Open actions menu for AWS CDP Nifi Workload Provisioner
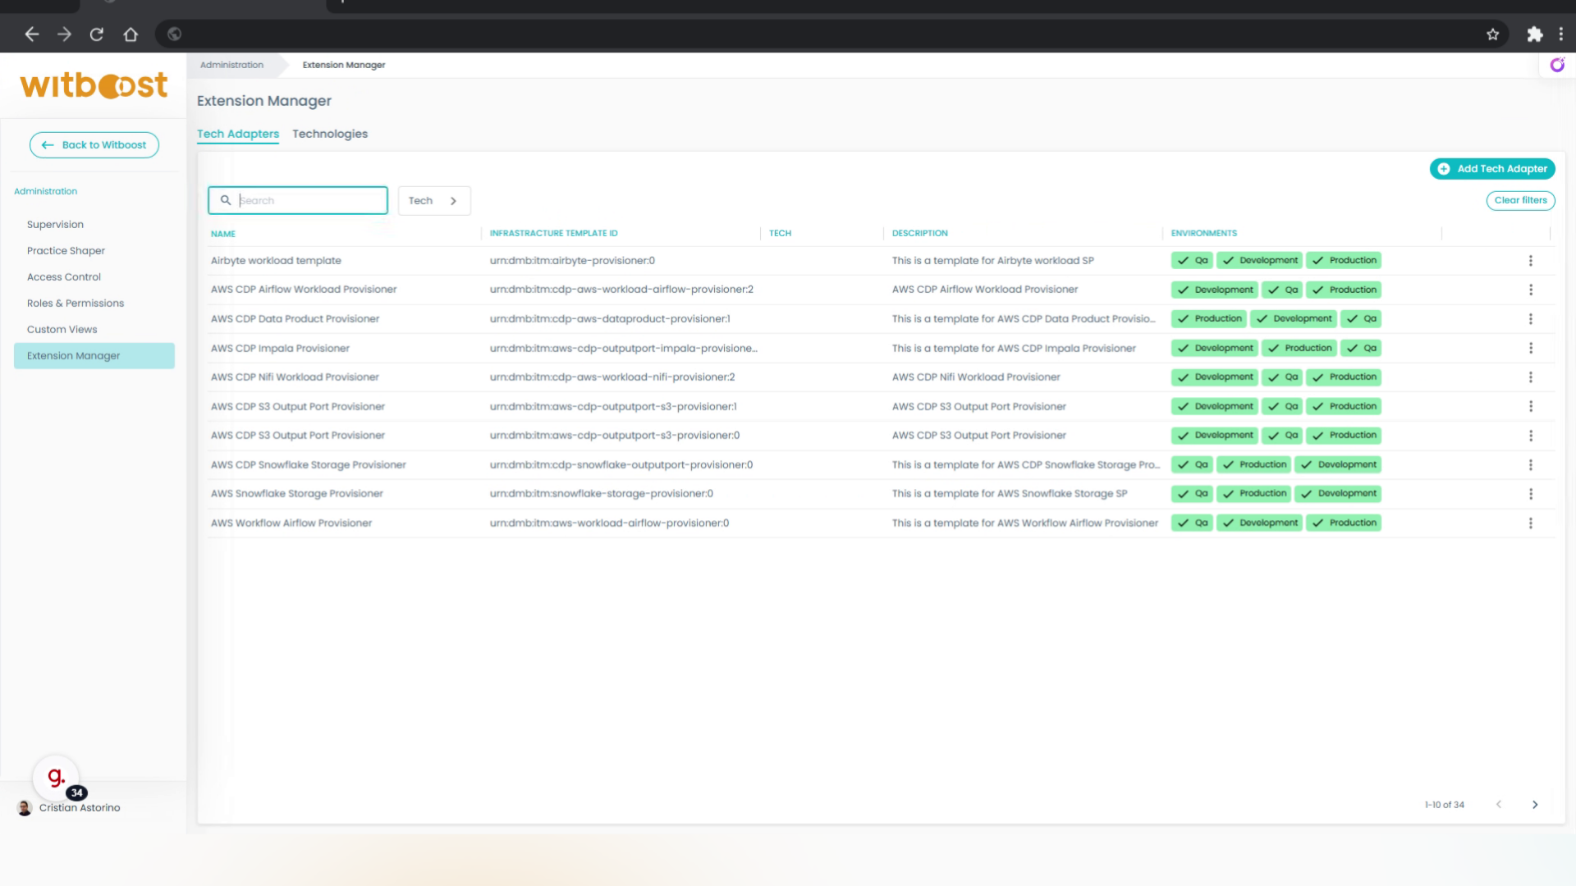The image size is (1576, 886). tap(1530, 377)
